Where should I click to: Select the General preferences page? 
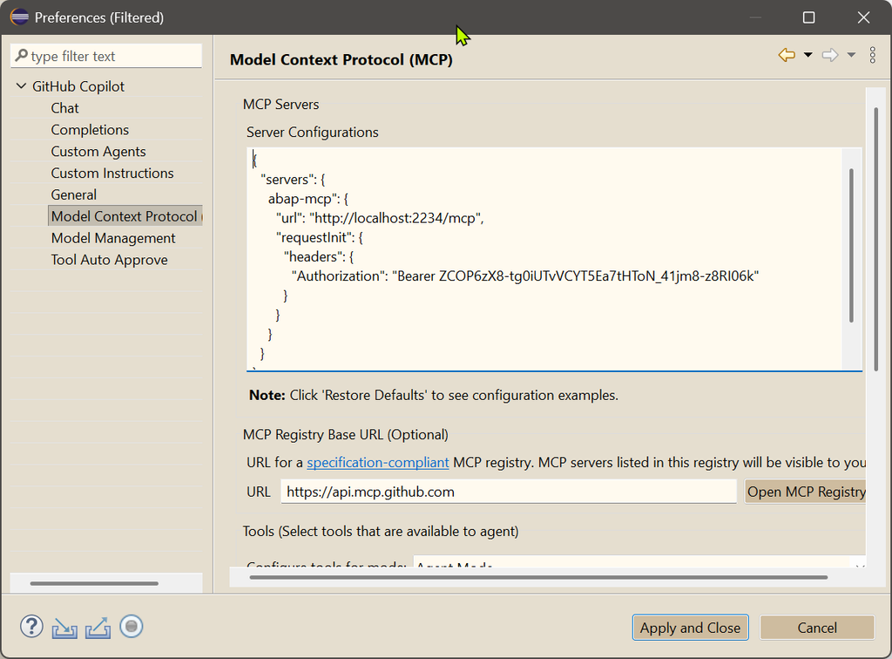73,194
